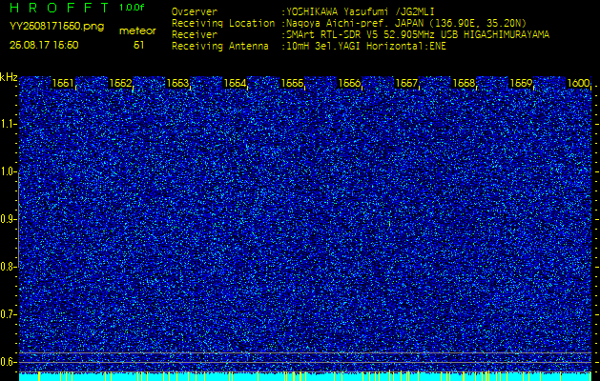The height and width of the screenshot is (381, 600).
Task: Click the Receiver label
Action: click(195, 35)
